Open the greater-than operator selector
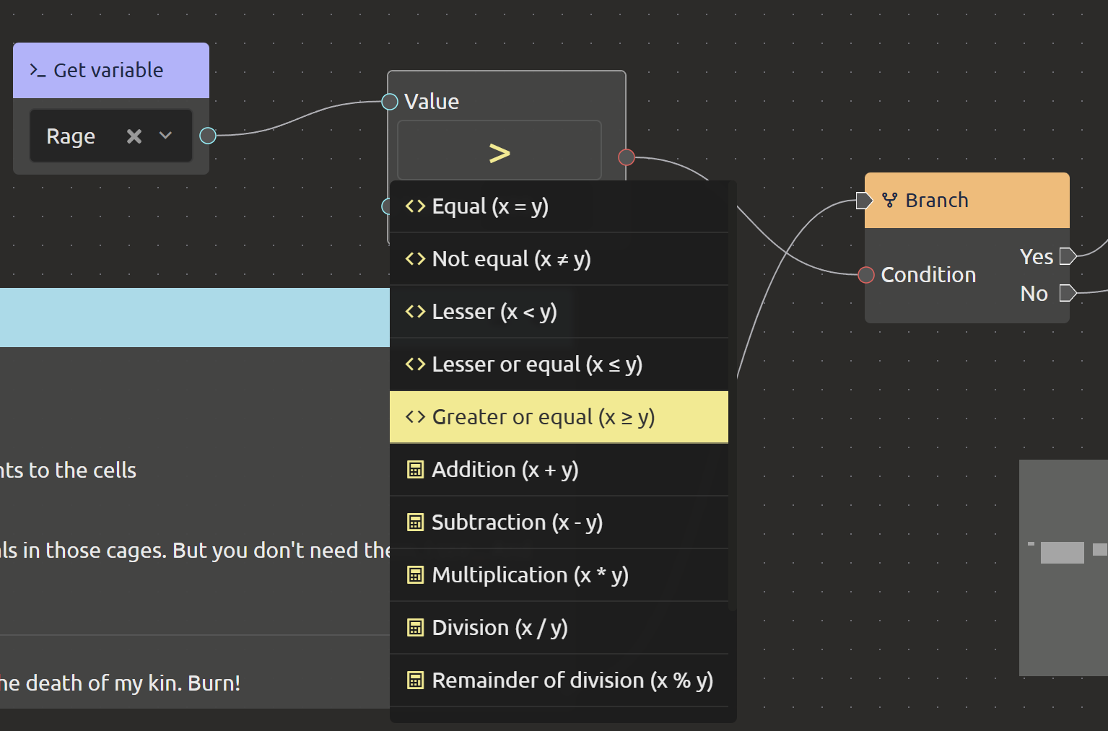1108x731 pixels. click(x=499, y=152)
